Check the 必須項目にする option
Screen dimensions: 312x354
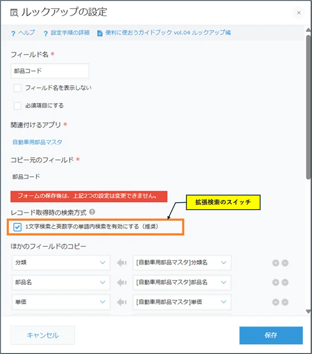click(17, 105)
